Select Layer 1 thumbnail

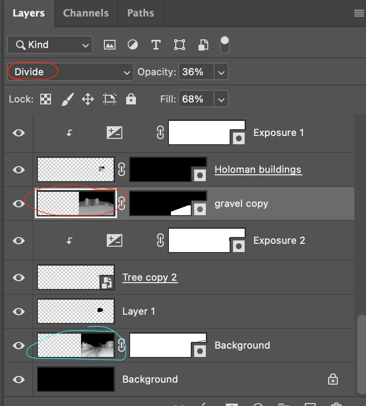[x=76, y=311]
